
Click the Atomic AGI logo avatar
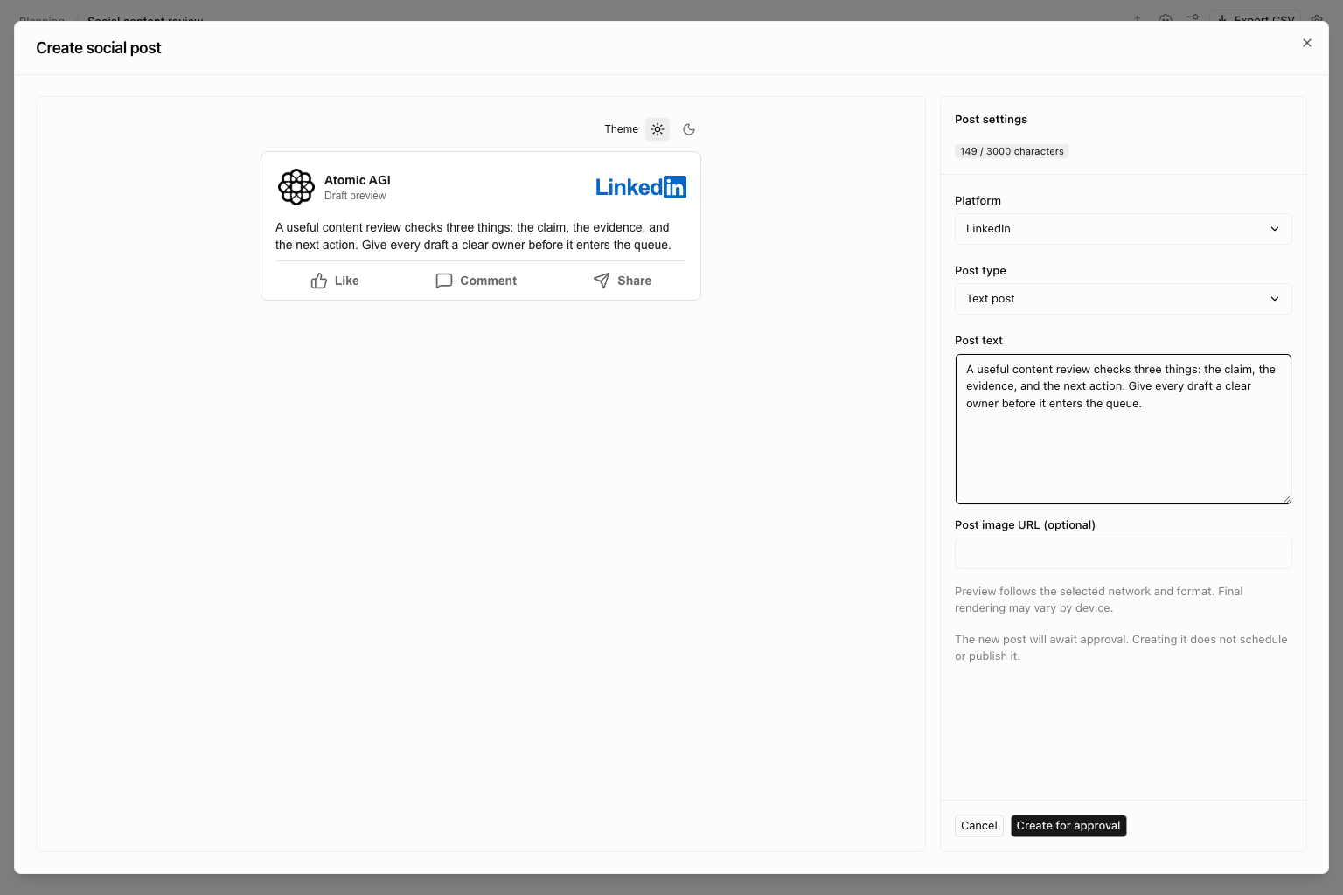coord(296,187)
